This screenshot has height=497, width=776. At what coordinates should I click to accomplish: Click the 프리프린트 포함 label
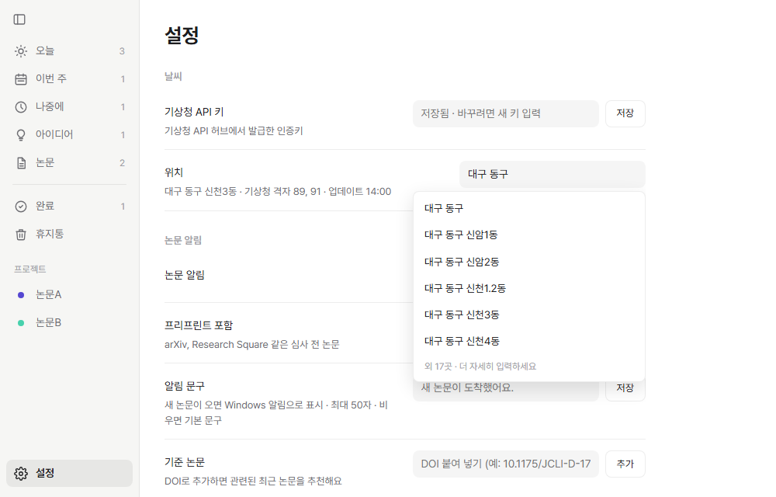coord(199,325)
